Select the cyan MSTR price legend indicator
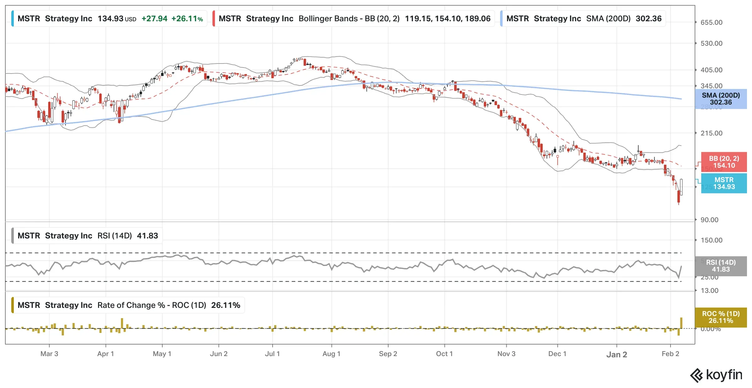This screenshot has width=752, height=388. (x=13, y=18)
